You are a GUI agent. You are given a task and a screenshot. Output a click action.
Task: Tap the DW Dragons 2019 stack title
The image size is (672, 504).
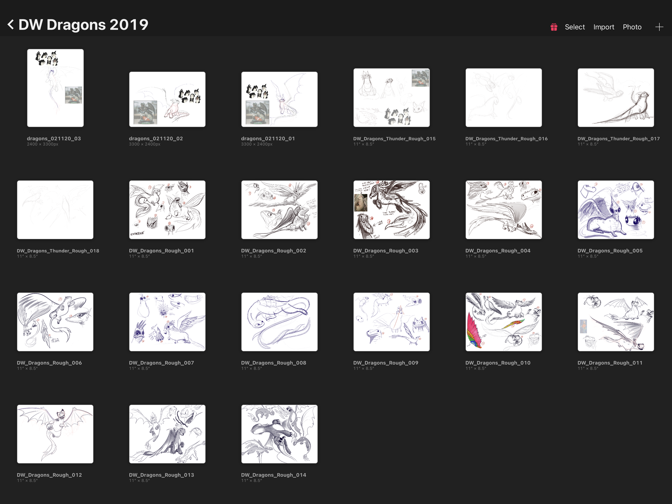point(83,25)
